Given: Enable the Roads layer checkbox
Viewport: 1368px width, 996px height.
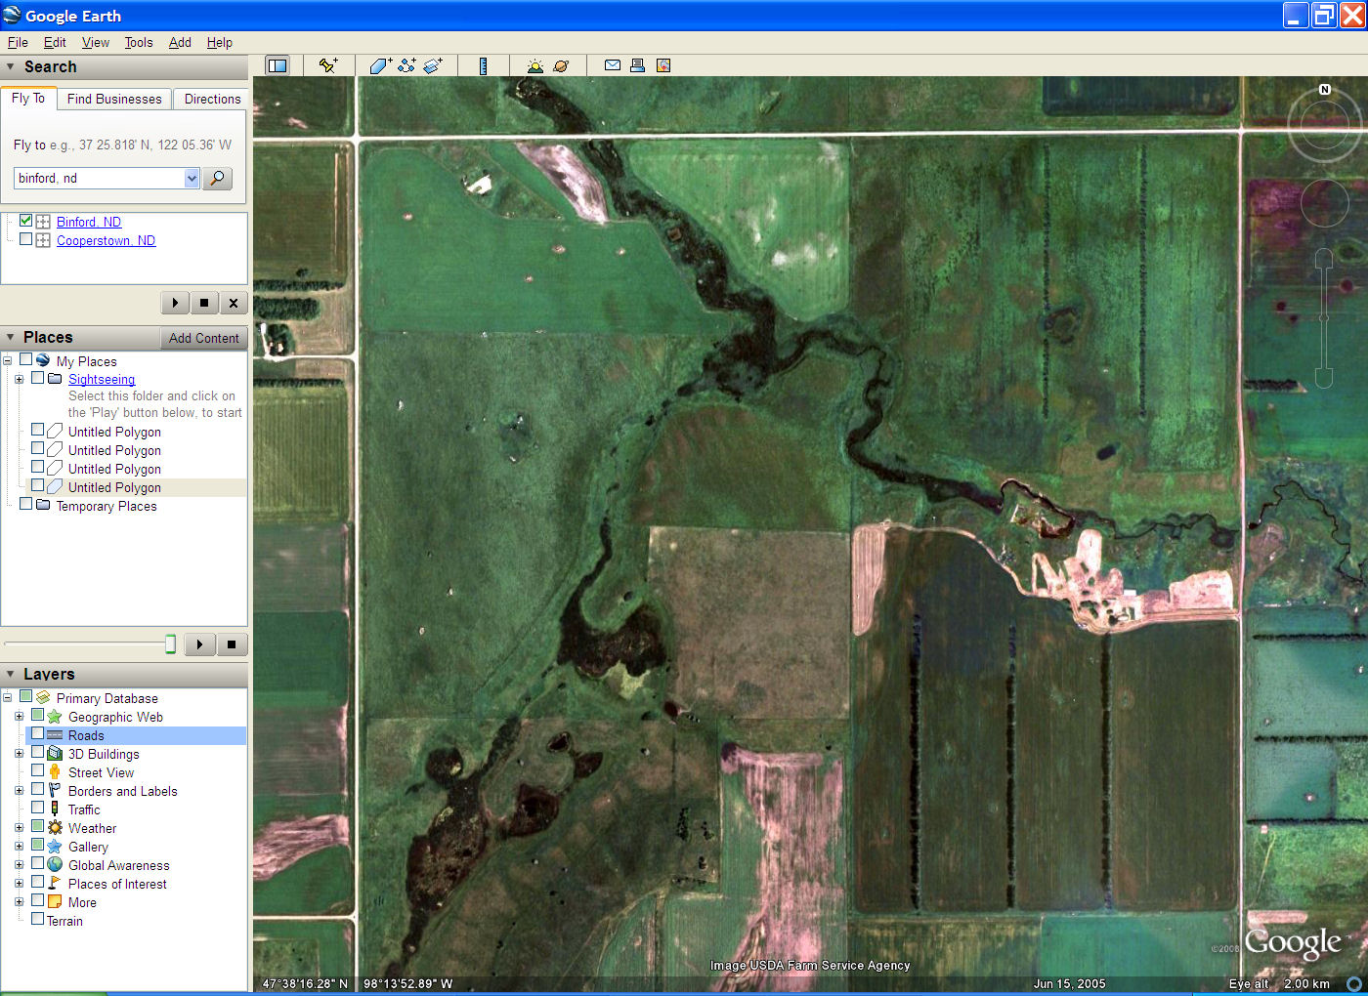Looking at the screenshot, I should click(x=37, y=734).
